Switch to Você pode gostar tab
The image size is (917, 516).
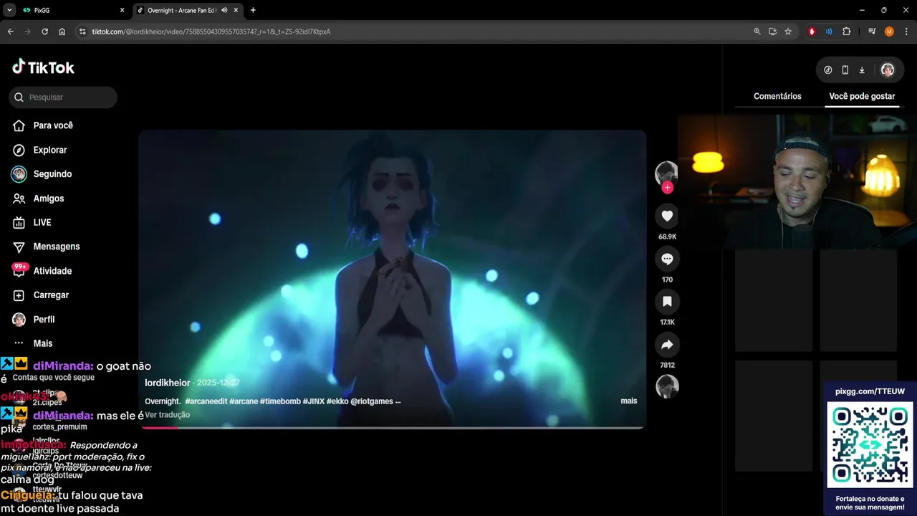point(862,96)
